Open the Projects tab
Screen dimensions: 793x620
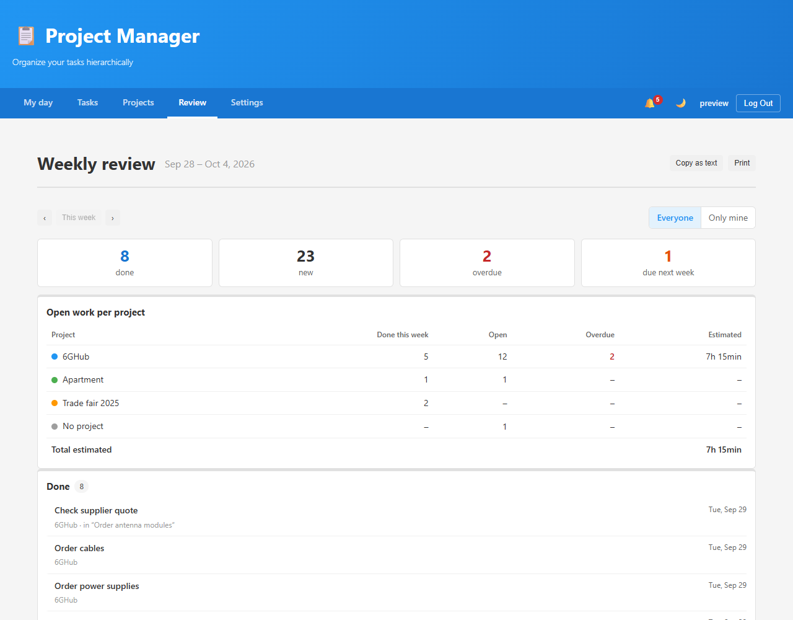[138, 103]
